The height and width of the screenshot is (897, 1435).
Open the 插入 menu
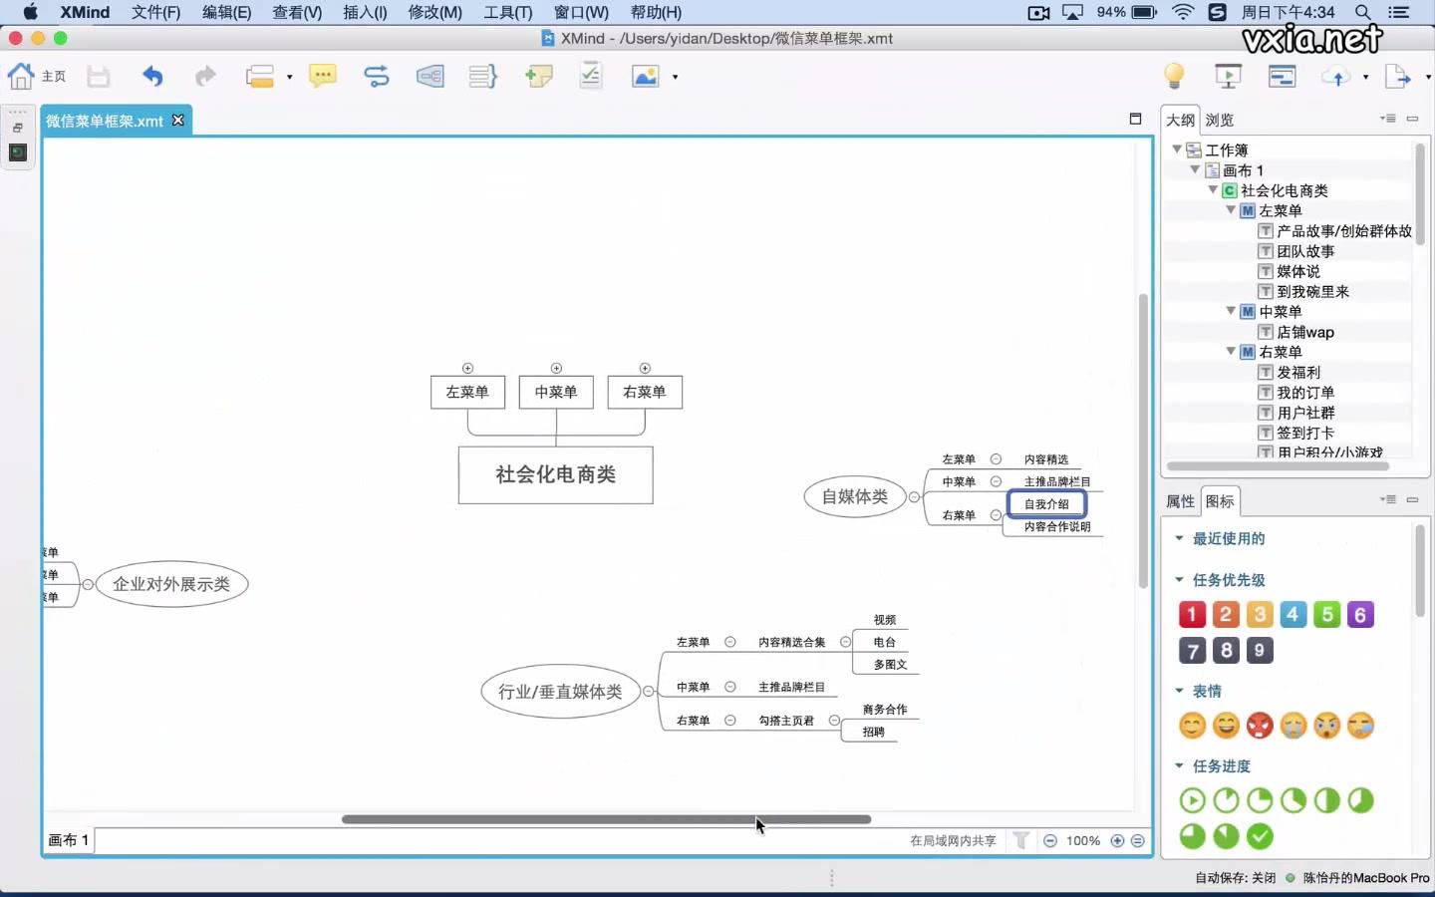pos(365,13)
